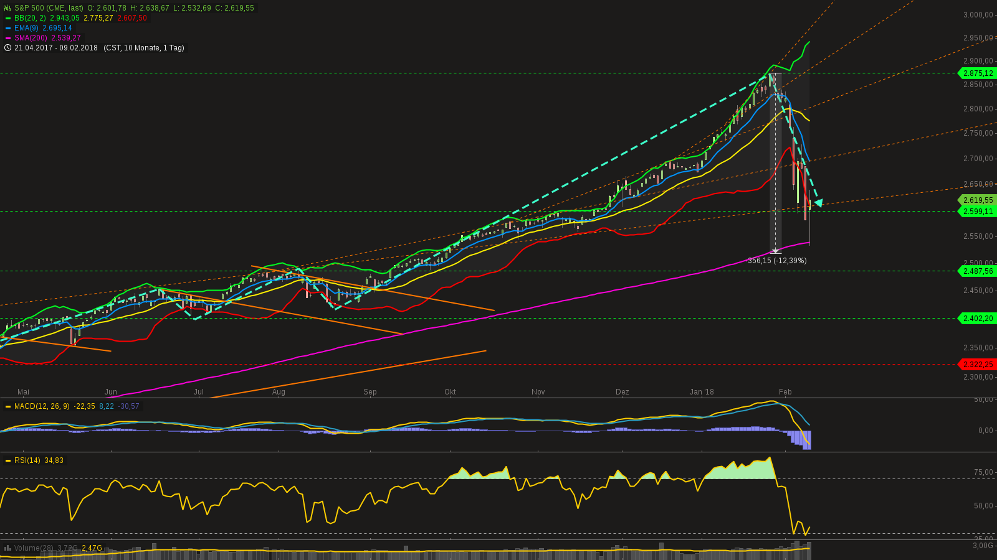Screen dimensions: 997x560
Task: Select the Feb label on the time axis
Action: point(785,392)
